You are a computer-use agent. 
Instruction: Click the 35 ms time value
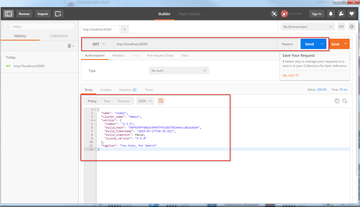(343, 90)
